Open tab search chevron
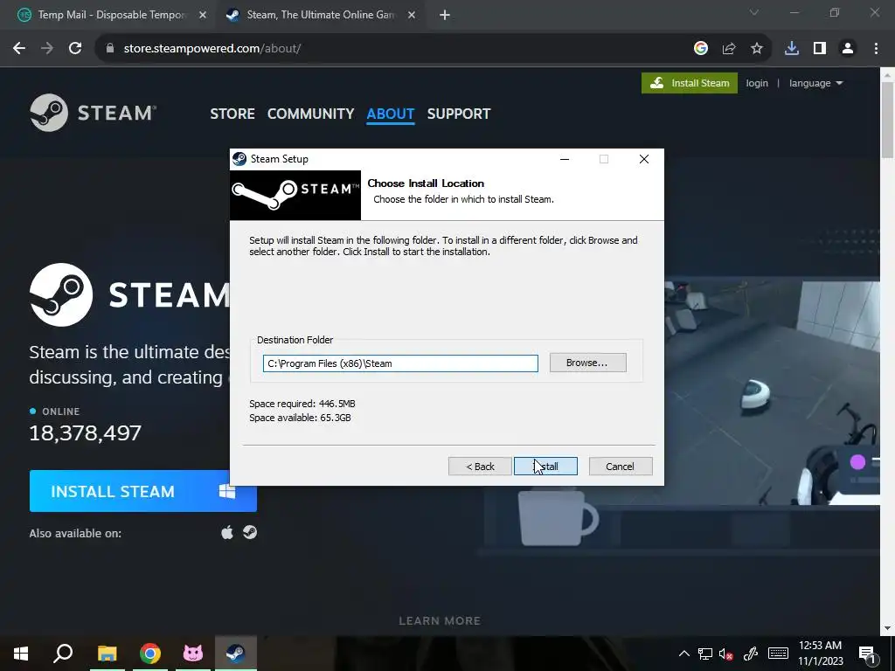This screenshot has width=895, height=671. click(754, 12)
